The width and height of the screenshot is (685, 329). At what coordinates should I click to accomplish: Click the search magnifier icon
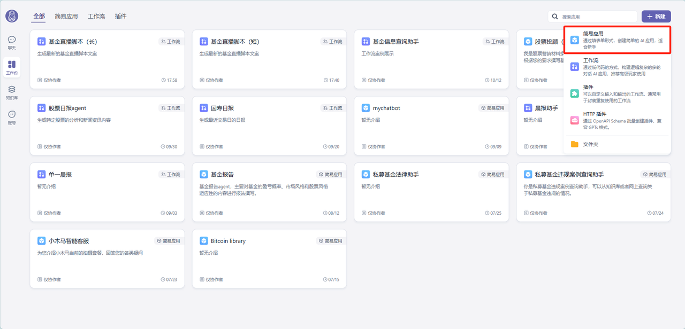555,17
